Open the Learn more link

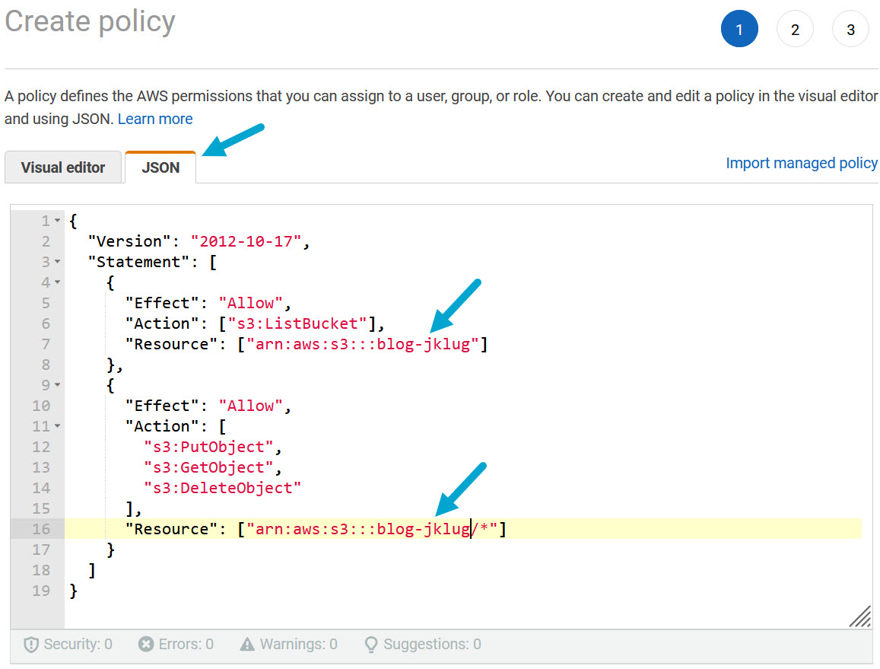155,119
